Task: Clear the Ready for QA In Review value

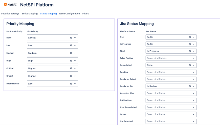Action: pyautogui.click(x=190, y=86)
